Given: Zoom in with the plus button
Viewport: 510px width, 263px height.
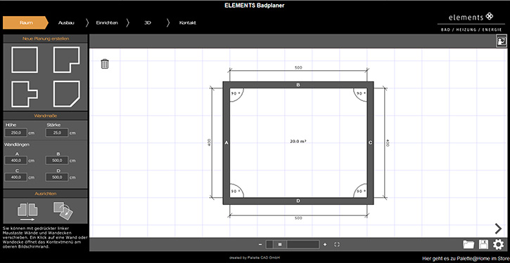Looking at the screenshot, I should (325, 245).
